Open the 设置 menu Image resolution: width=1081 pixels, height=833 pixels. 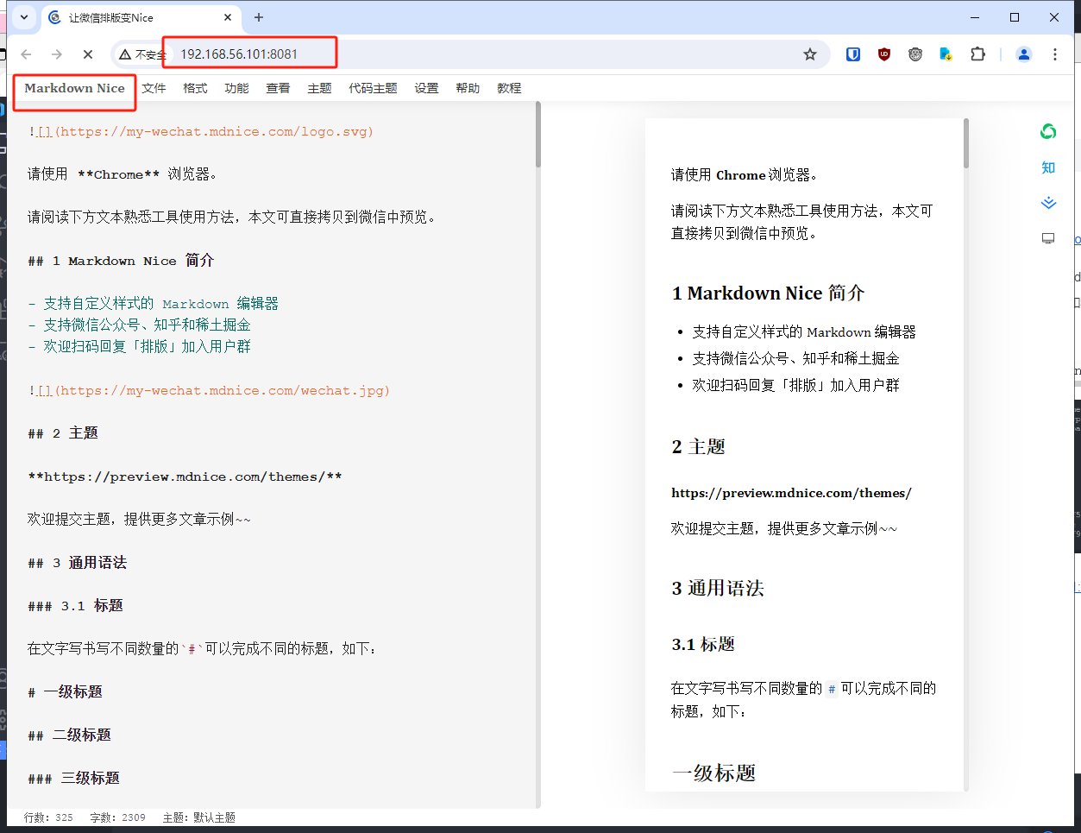point(427,88)
